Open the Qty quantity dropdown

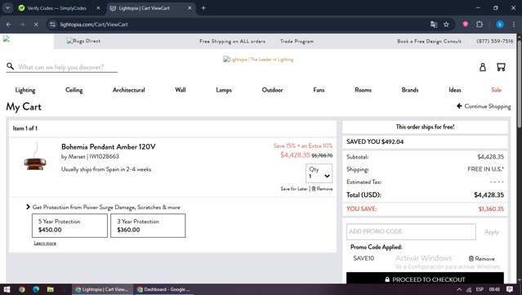tap(319, 173)
